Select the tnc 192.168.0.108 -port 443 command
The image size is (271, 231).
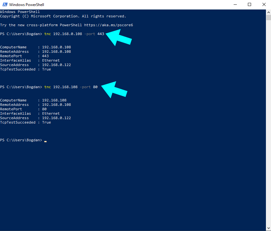click(74, 33)
